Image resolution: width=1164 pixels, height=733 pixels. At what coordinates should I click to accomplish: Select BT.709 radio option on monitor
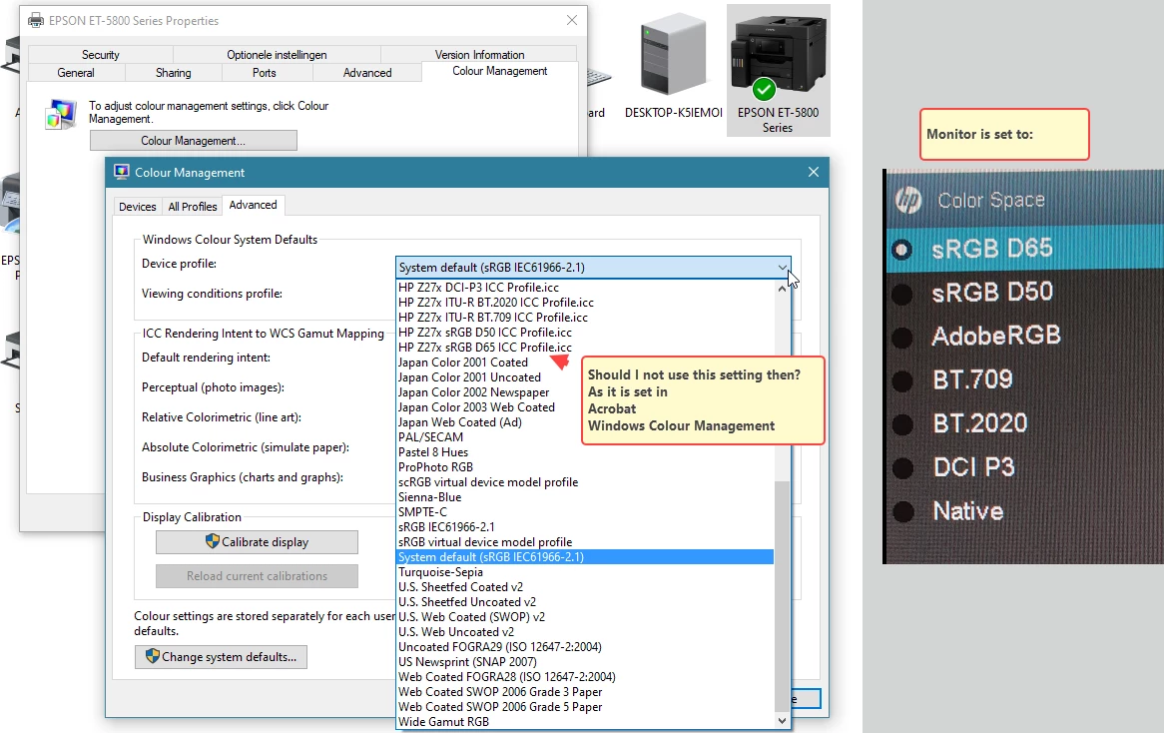pyautogui.click(x=902, y=381)
